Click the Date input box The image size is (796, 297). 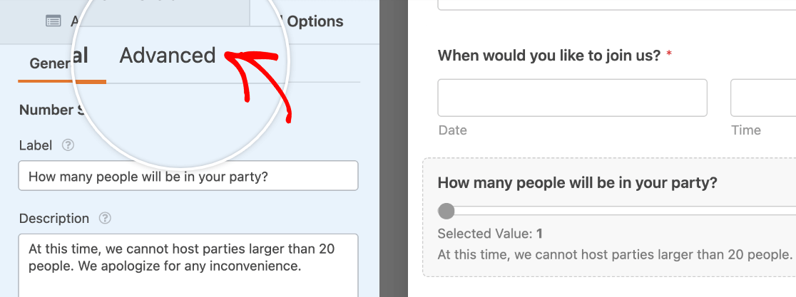point(572,98)
